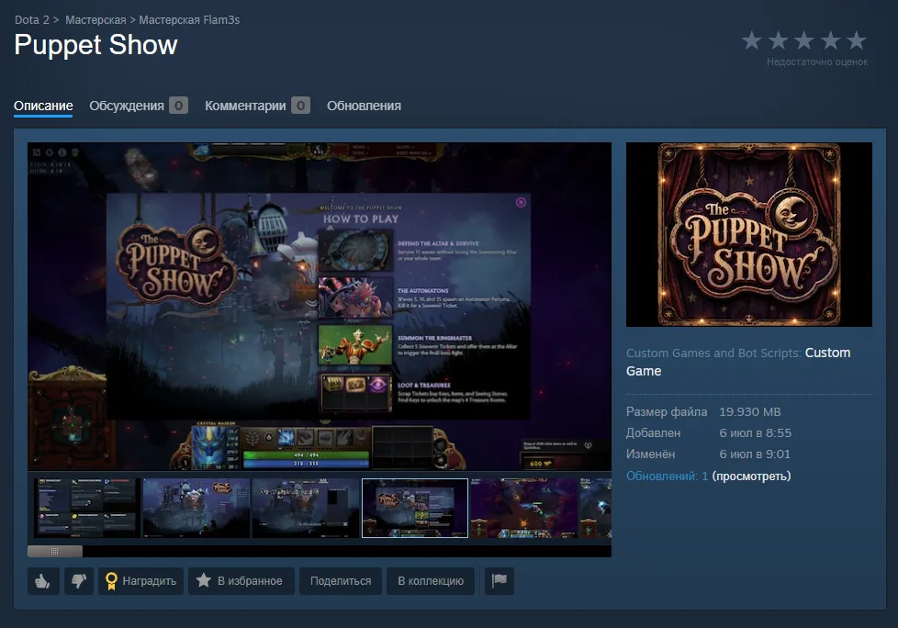The height and width of the screenshot is (628, 898).
Task: Select the first screenshot thumbnail with text panels
Action: pyautogui.click(x=87, y=508)
